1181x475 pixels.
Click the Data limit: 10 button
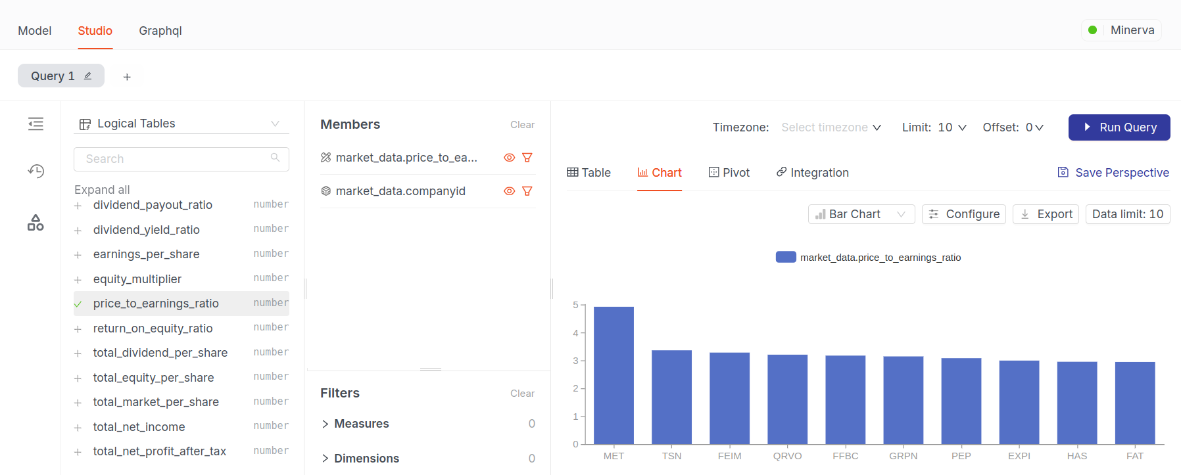coord(1128,214)
